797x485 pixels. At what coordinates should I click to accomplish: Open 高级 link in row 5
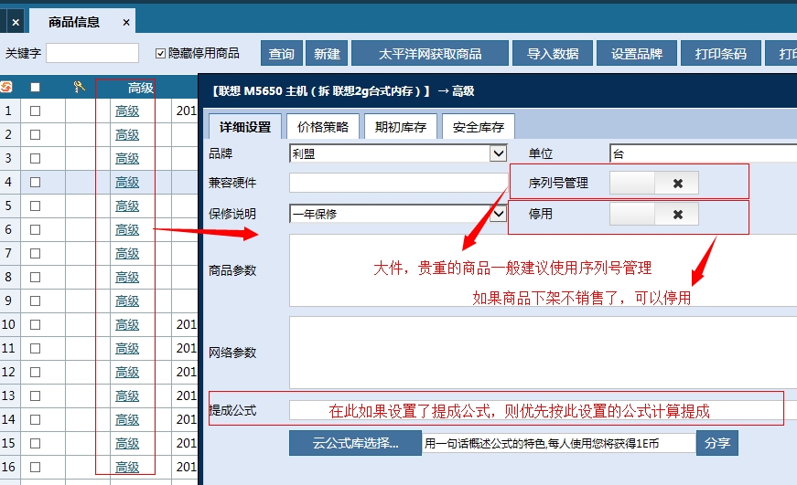(127, 206)
